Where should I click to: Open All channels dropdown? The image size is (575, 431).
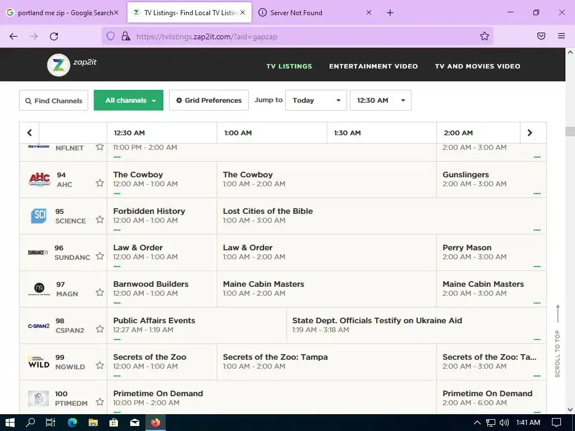[129, 100]
